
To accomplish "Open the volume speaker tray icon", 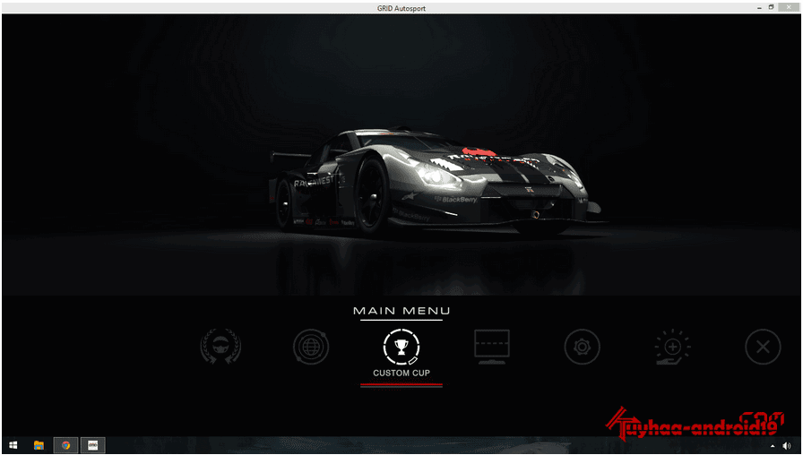I will tap(787, 446).
